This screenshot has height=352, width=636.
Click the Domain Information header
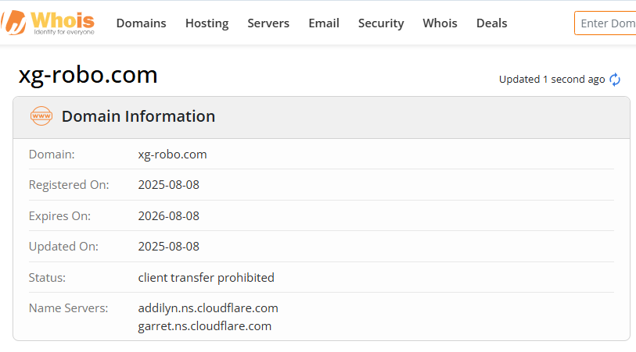[138, 117]
